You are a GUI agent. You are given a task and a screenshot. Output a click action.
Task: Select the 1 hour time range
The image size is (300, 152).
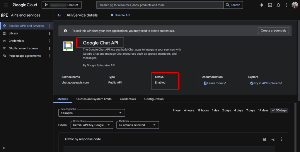pyautogui.click(x=177, y=110)
